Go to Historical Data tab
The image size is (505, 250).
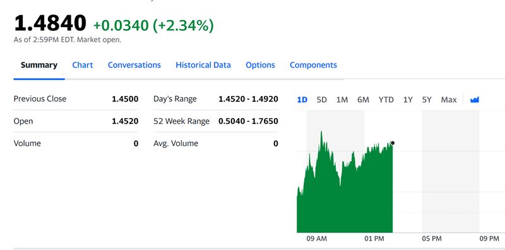pyautogui.click(x=203, y=65)
